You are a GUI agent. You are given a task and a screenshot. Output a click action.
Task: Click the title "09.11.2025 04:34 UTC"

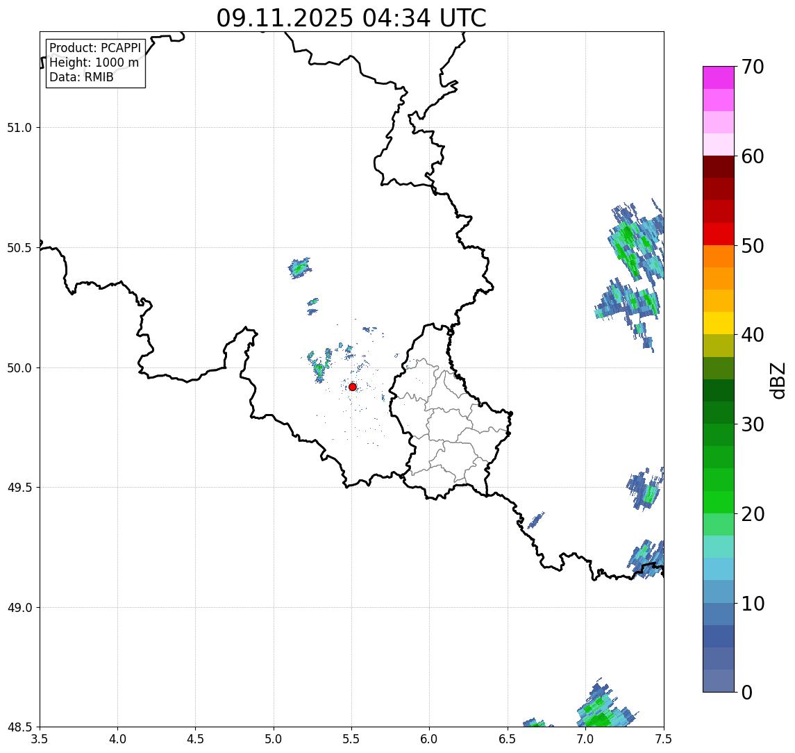[x=351, y=18]
